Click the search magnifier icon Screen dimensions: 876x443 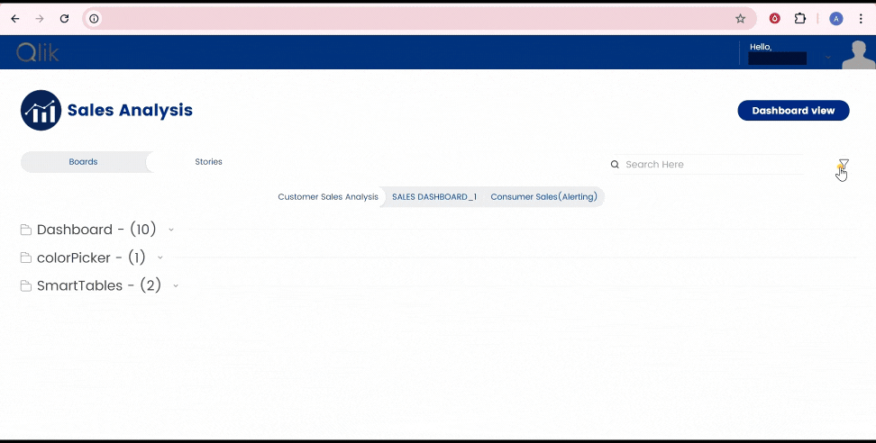click(x=615, y=165)
